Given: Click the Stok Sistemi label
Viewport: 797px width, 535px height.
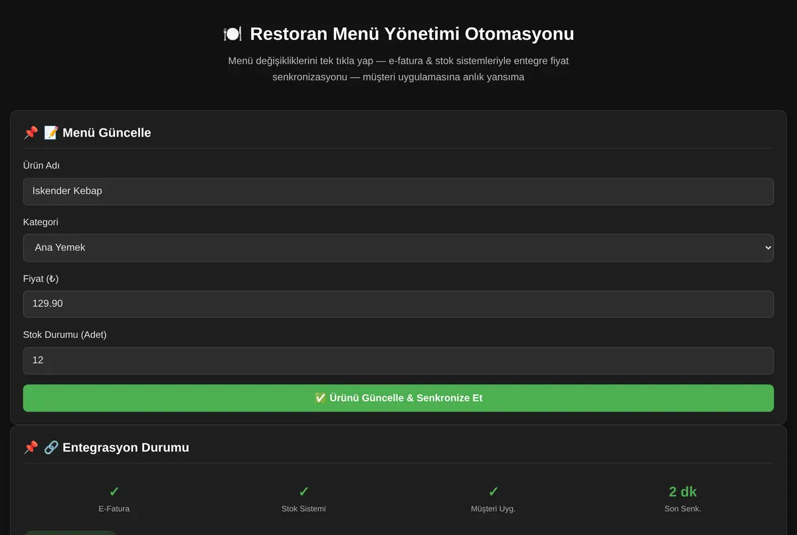Looking at the screenshot, I should (x=304, y=509).
